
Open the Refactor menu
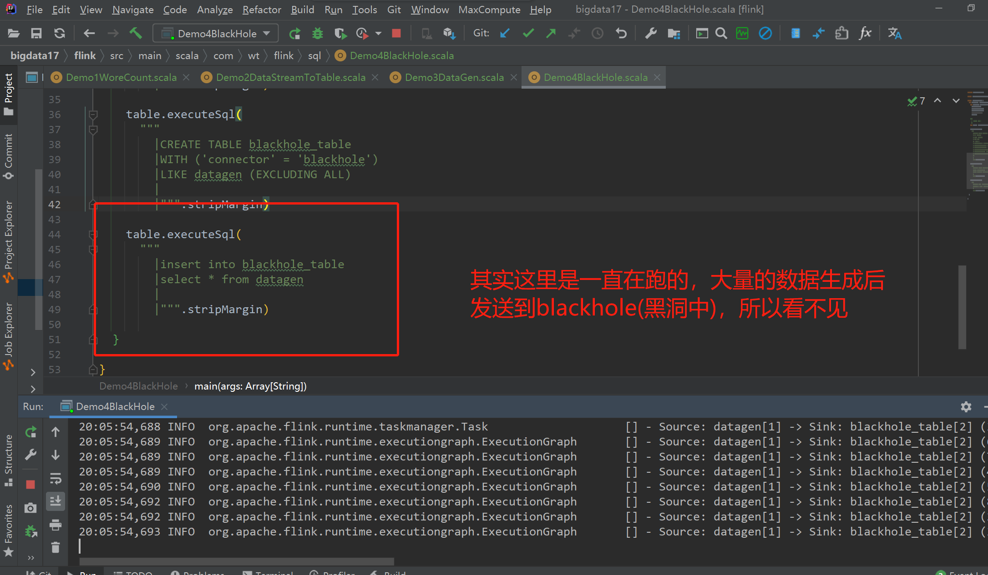pyautogui.click(x=261, y=10)
